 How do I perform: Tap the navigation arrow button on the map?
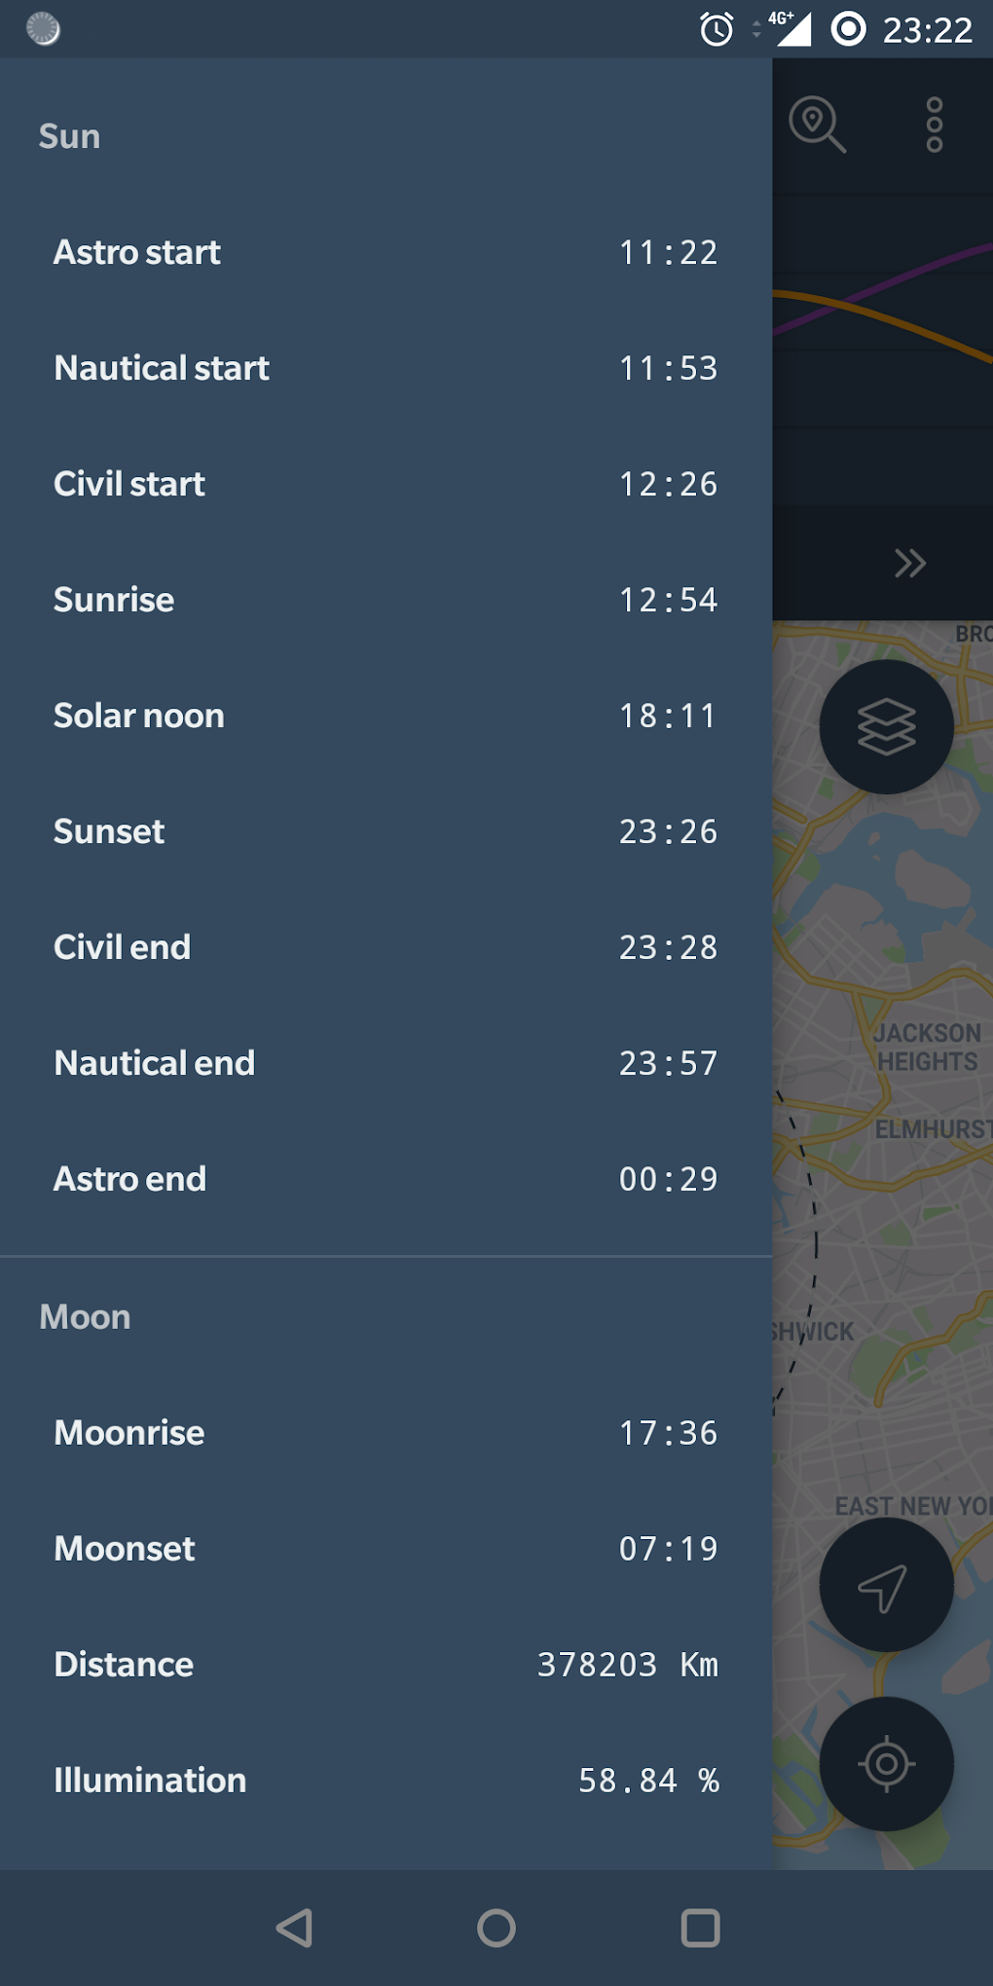point(885,1584)
